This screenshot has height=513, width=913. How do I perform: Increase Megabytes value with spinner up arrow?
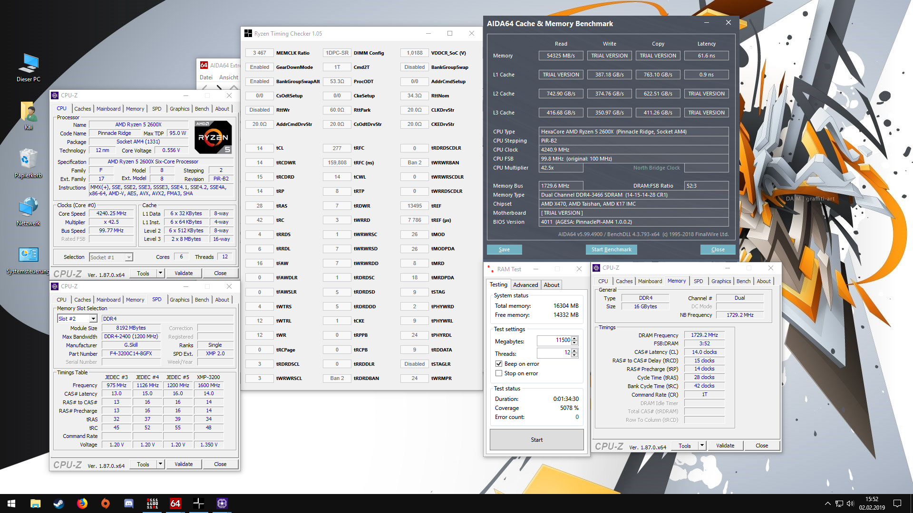574,338
